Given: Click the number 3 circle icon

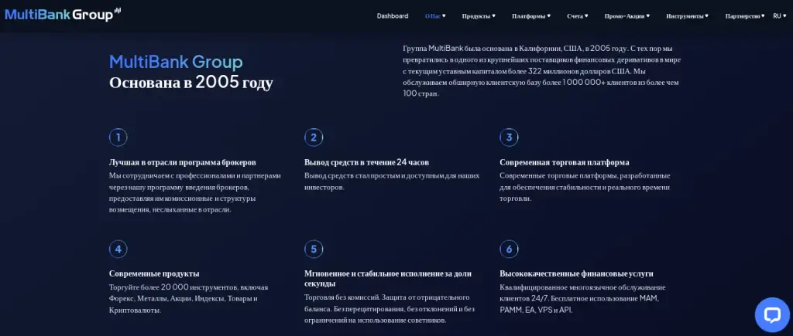Looking at the screenshot, I should click(x=509, y=137).
